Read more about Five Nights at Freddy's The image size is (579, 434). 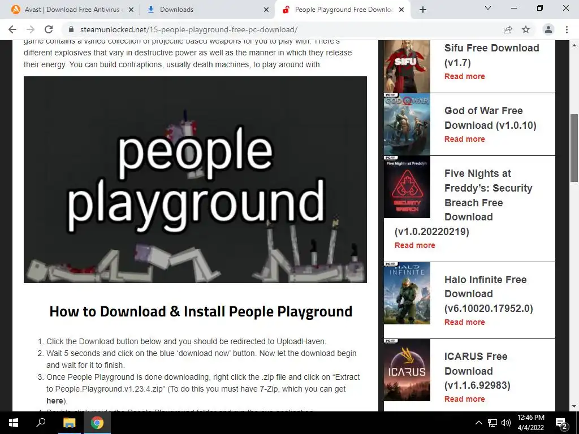tap(414, 245)
